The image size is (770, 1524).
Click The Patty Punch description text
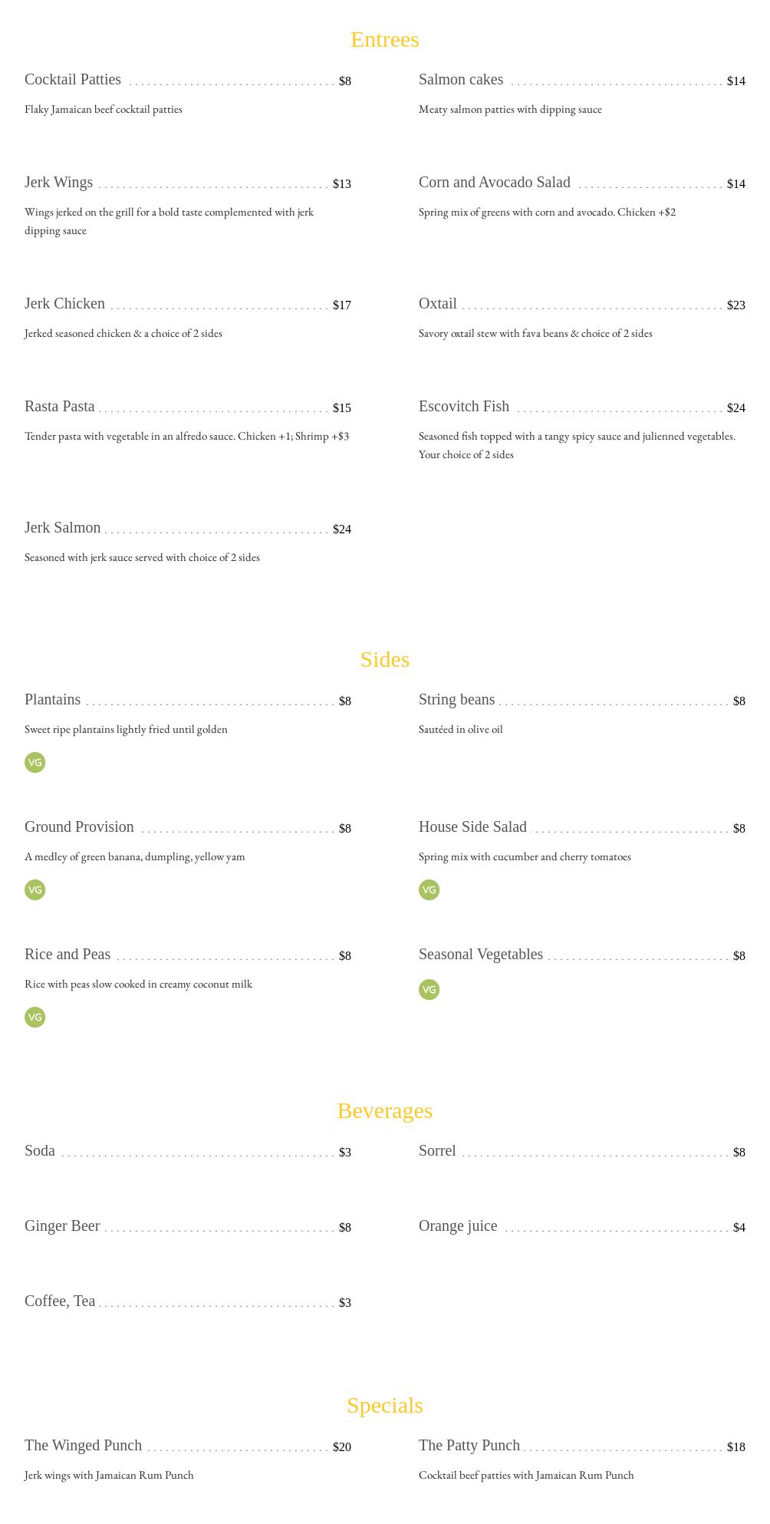coord(526,1475)
